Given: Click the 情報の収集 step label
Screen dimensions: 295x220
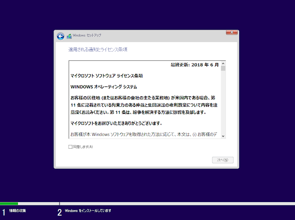Looking at the screenshot, I should 18,211.
